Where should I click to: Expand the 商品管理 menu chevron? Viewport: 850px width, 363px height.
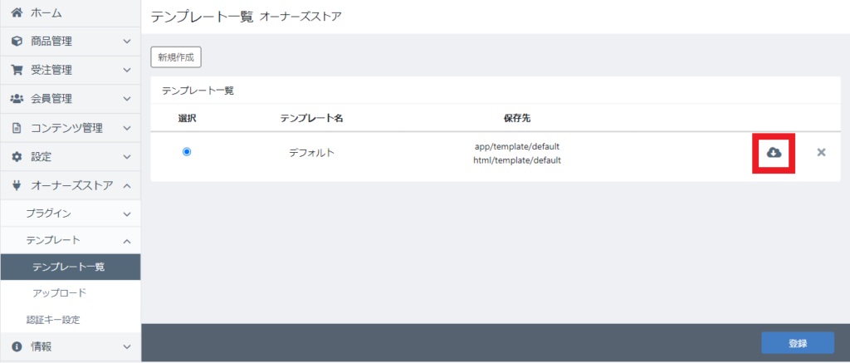pos(126,41)
